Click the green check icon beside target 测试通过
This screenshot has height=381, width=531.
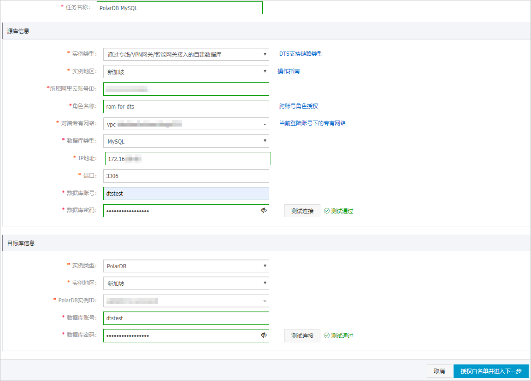pos(327,336)
